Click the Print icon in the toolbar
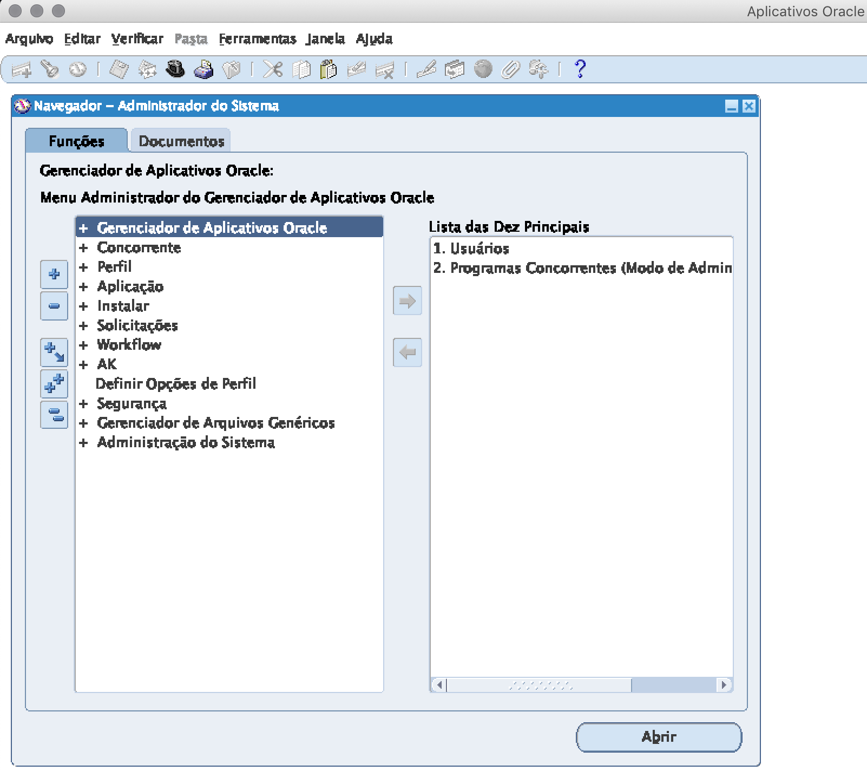 coord(203,69)
